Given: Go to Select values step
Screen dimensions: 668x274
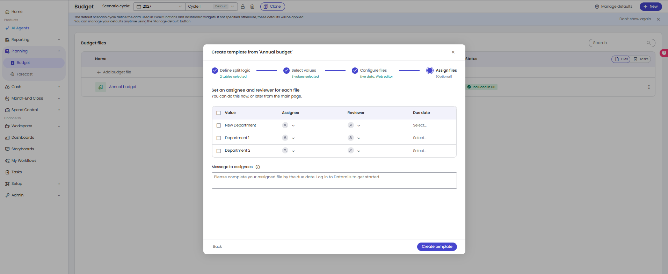Looking at the screenshot, I should click(x=301, y=73).
